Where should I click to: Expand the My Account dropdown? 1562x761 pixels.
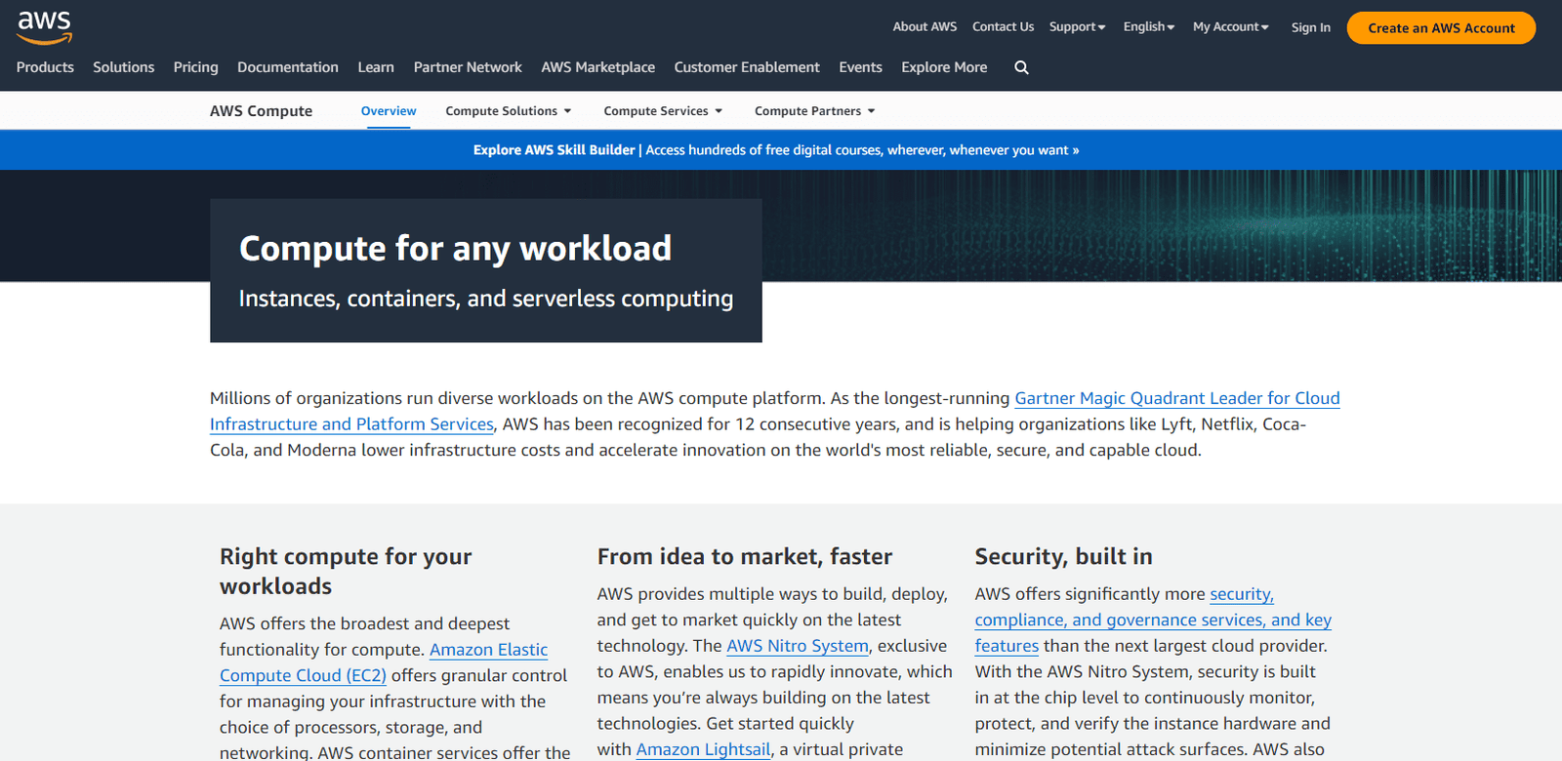pyautogui.click(x=1230, y=27)
